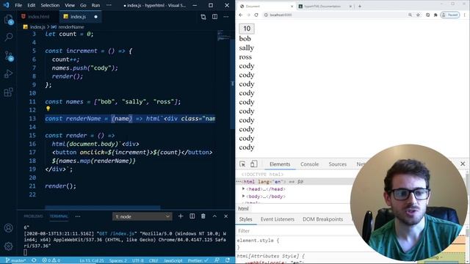Image resolution: width=470 pixels, height=264 pixels.
Task: Open the Chrome extensions puzzle icon
Action: pyautogui.click(x=435, y=15)
